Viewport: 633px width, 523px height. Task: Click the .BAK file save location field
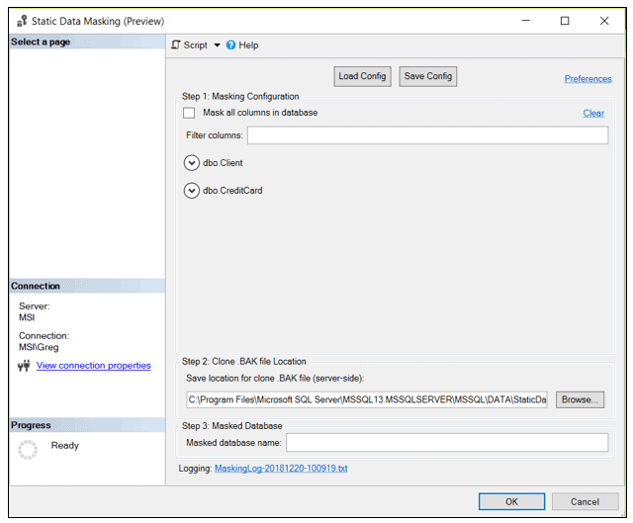point(366,400)
